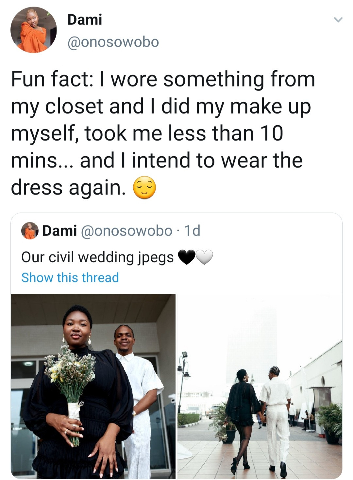The image size is (353, 480).
Task: Click @onosowobo handle in quoted tweet
Action: [126, 231]
